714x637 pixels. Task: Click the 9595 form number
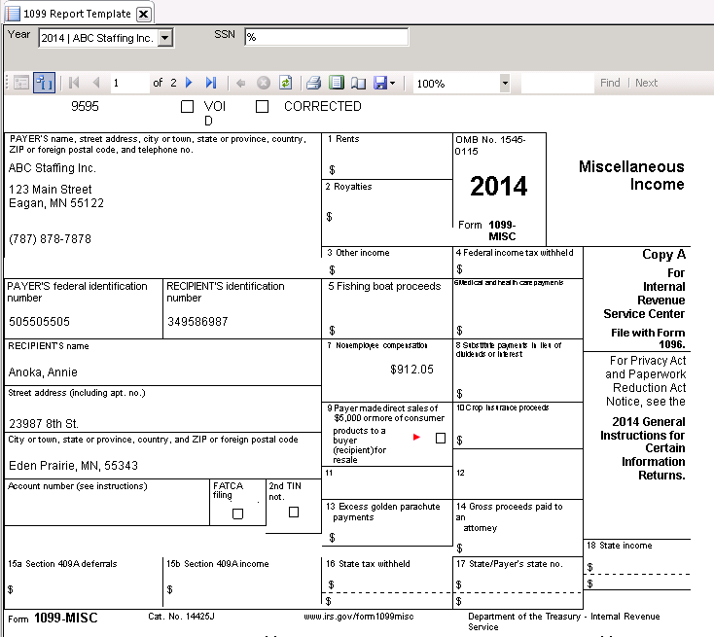pyautogui.click(x=85, y=106)
